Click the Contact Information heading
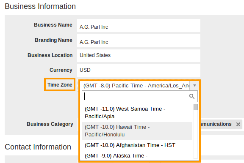The image size is (244, 163). [38, 147]
